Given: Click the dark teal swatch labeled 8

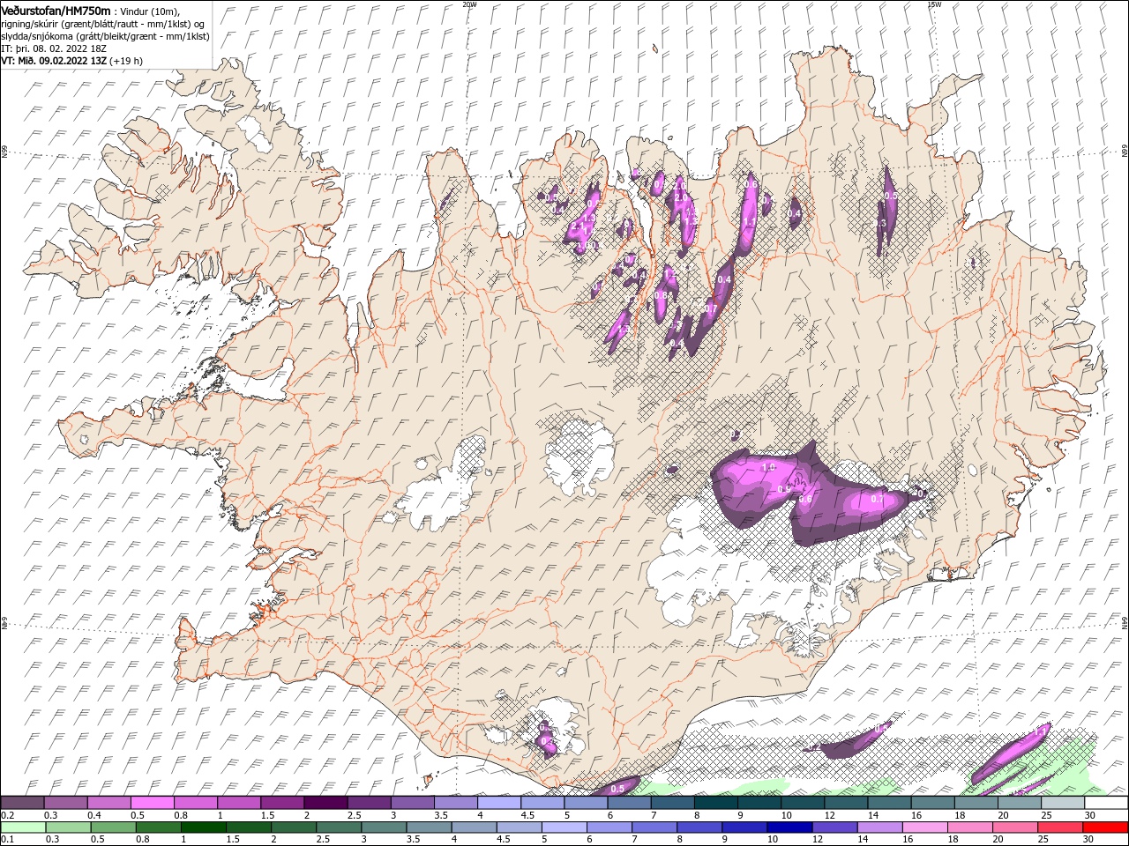Looking at the screenshot, I should (x=715, y=803).
